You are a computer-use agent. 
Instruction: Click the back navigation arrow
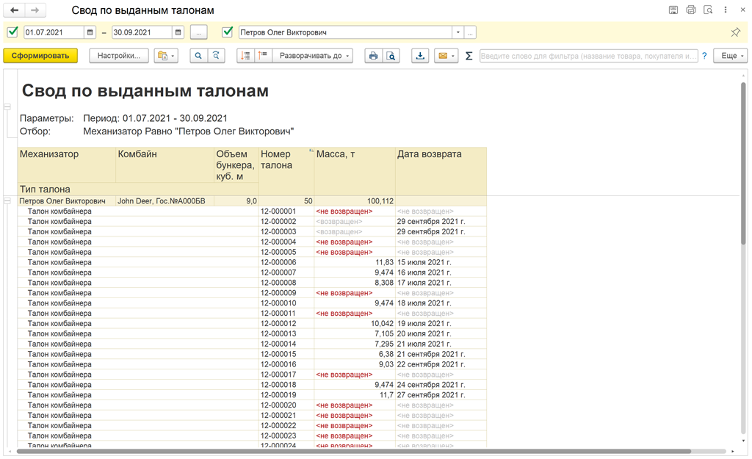coord(14,10)
